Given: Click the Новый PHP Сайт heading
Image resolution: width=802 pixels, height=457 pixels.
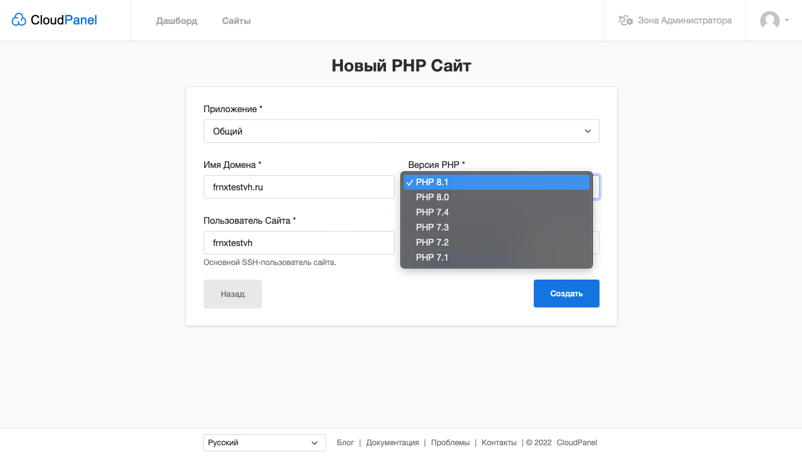Looking at the screenshot, I should click(402, 66).
